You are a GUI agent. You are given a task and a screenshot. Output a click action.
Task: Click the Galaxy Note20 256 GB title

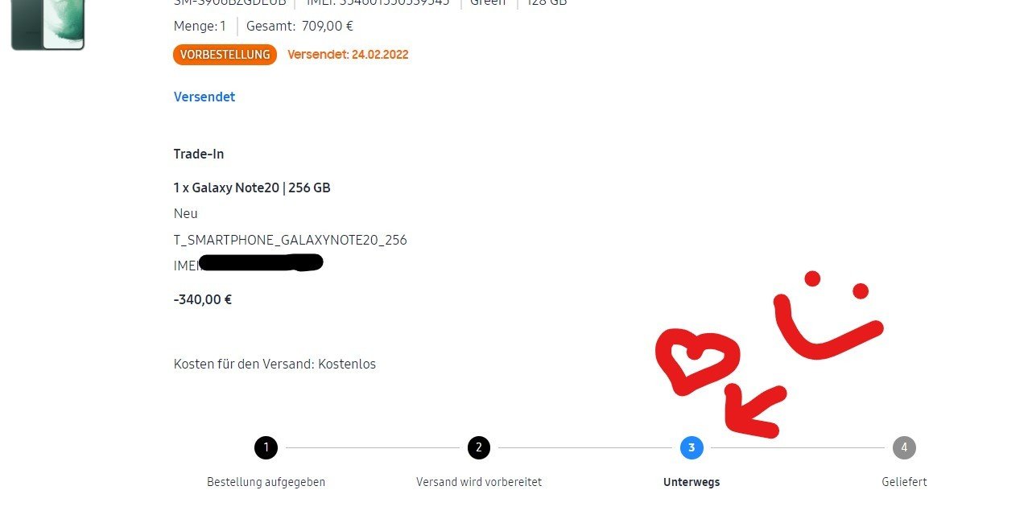coord(252,187)
